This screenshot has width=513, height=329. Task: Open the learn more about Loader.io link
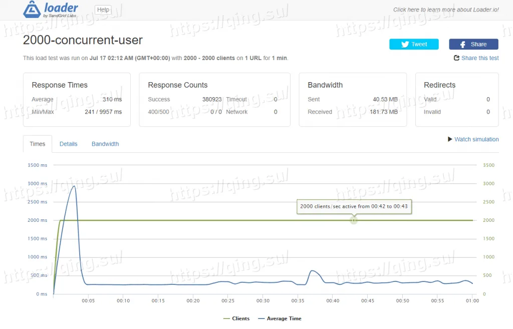[x=445, y=10]
